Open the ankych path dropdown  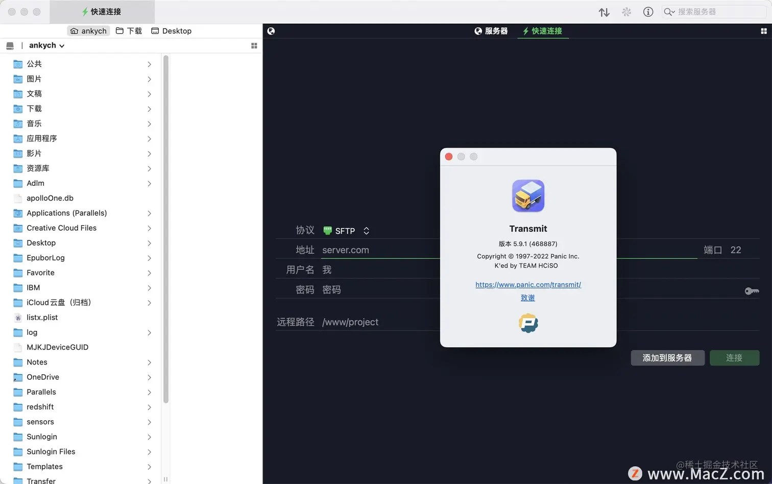tap(46, 45)
